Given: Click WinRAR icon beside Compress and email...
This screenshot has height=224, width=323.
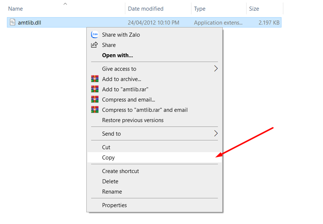Looking at the screenshot, I should pyautogui.click(x=95, y=99).
